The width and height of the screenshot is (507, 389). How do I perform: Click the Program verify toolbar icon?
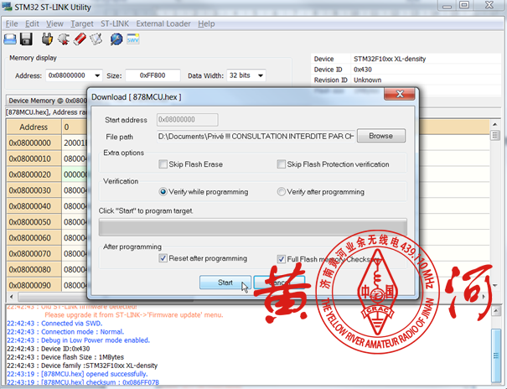pos(97,39)
